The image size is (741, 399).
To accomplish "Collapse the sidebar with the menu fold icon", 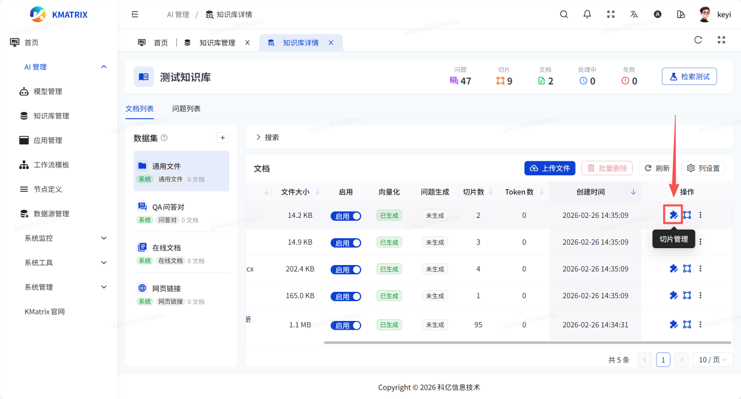I will click(135, 15).
